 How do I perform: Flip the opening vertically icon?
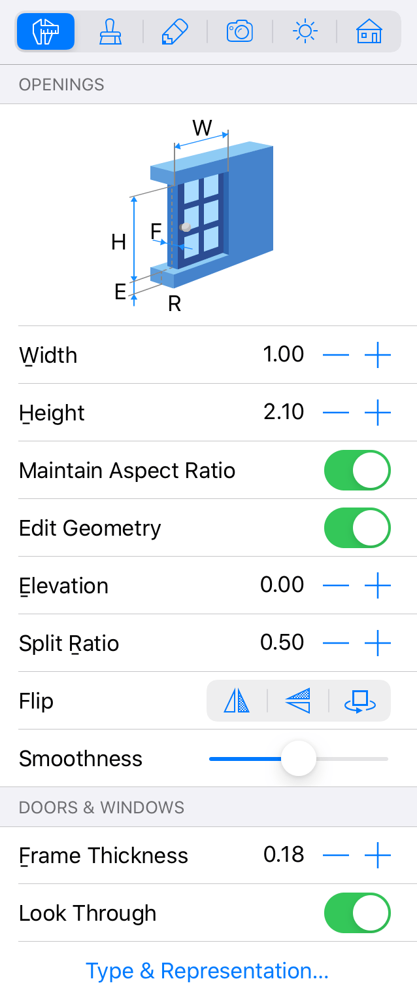click(x=298, y=701)
